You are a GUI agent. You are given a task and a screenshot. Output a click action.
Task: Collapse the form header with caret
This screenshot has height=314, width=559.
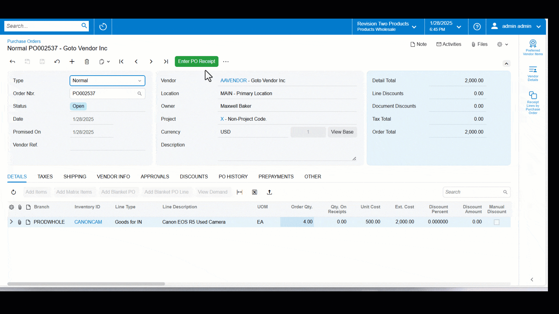click(507, 64)
